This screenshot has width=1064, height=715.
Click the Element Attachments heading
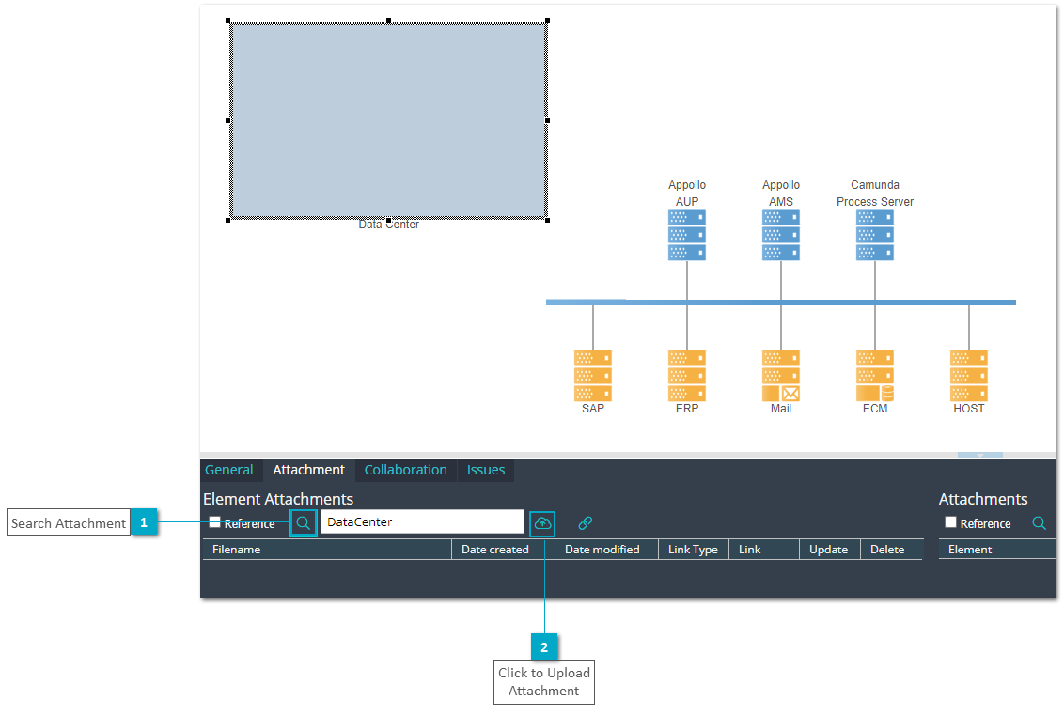278,499
